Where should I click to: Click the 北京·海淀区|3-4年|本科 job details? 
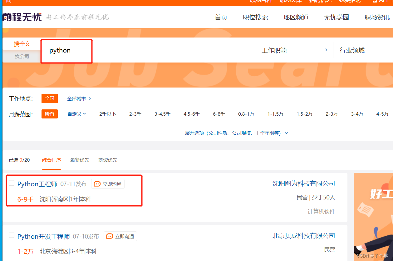coord(68,251)
